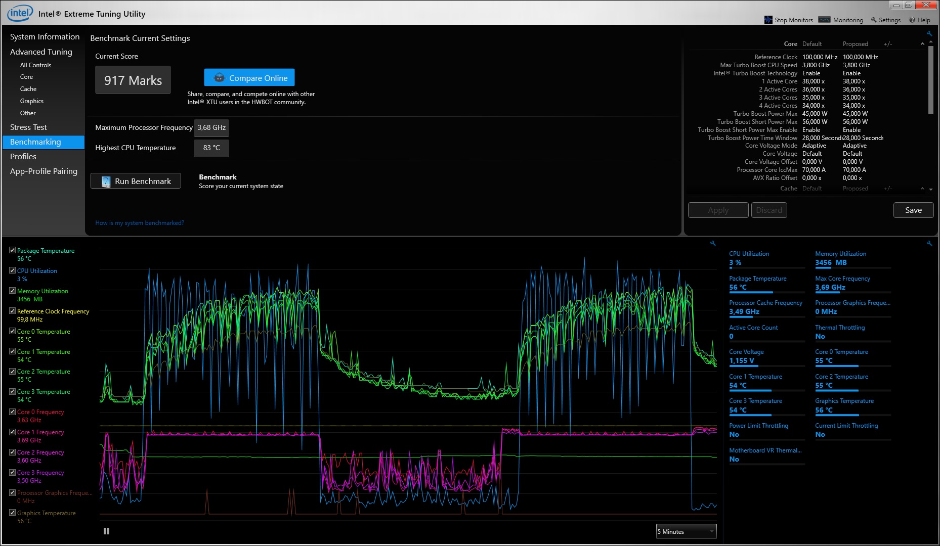Click the 917 Marks score box
Viewport: 940px width, 546px height.
point(133,80)
